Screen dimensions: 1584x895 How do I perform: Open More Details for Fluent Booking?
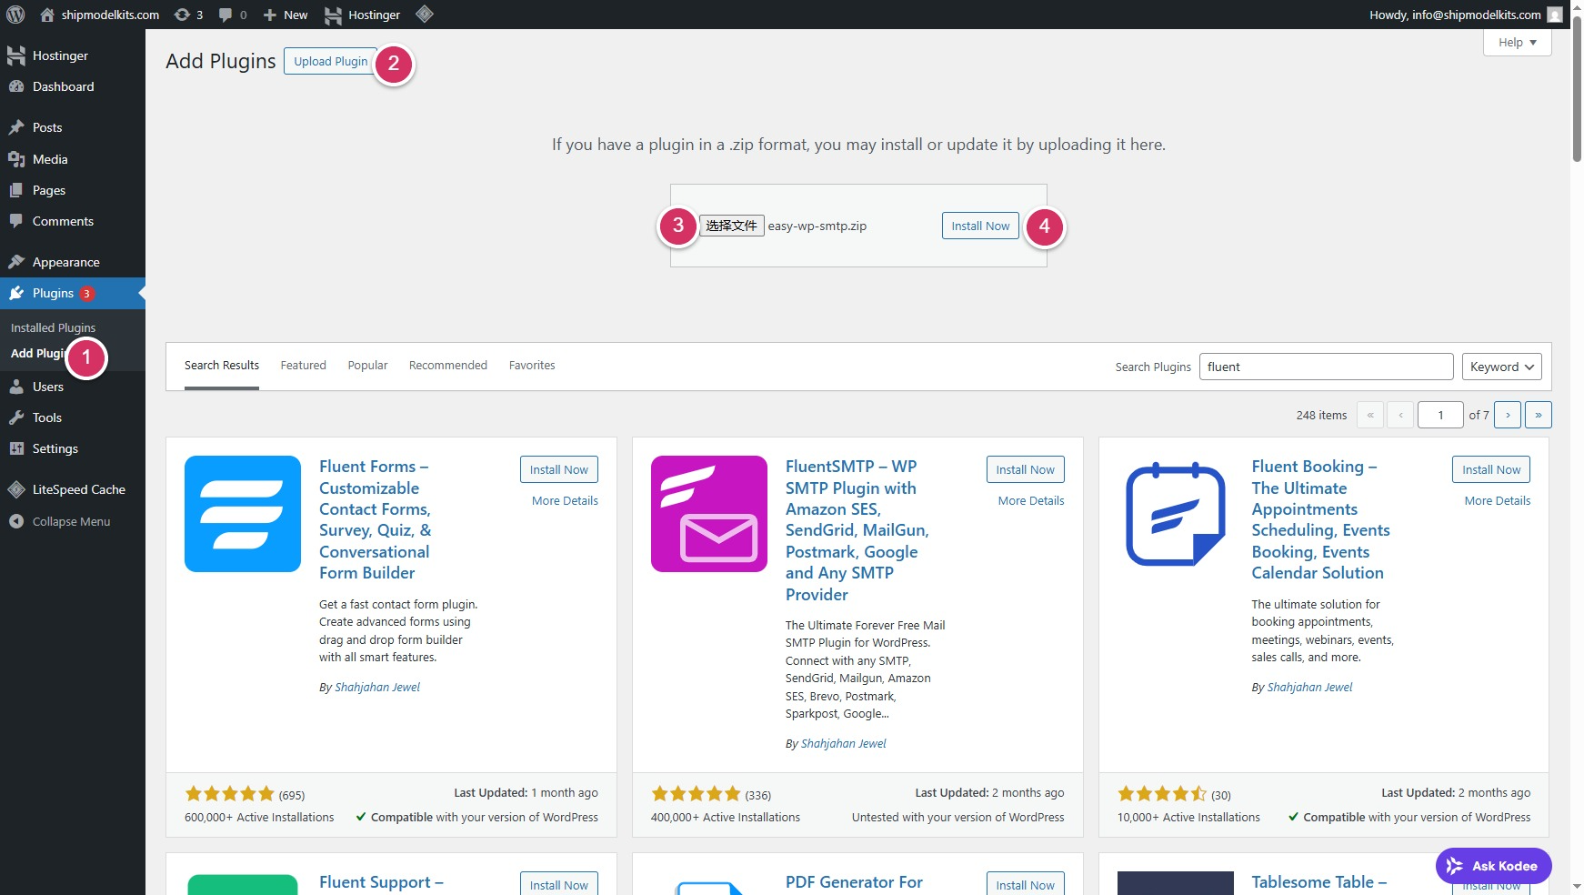[x=1497, y=500]
